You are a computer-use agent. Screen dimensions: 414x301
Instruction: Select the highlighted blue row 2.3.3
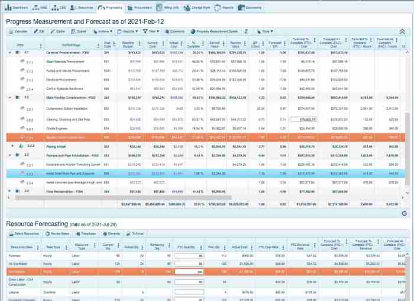[206, 174]
